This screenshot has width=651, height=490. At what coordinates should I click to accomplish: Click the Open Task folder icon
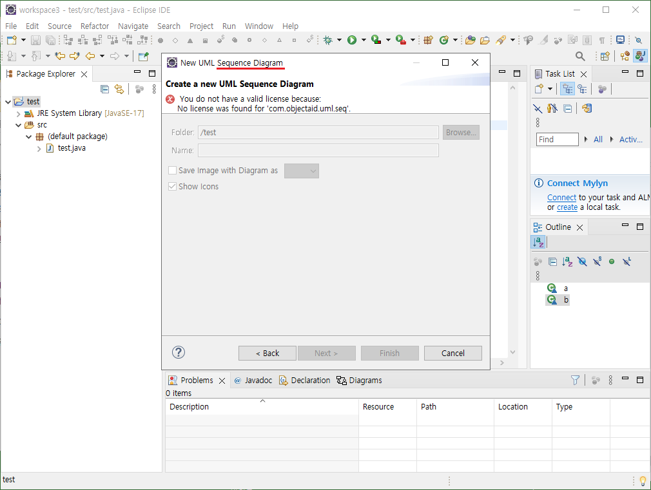tap(485, 40)
